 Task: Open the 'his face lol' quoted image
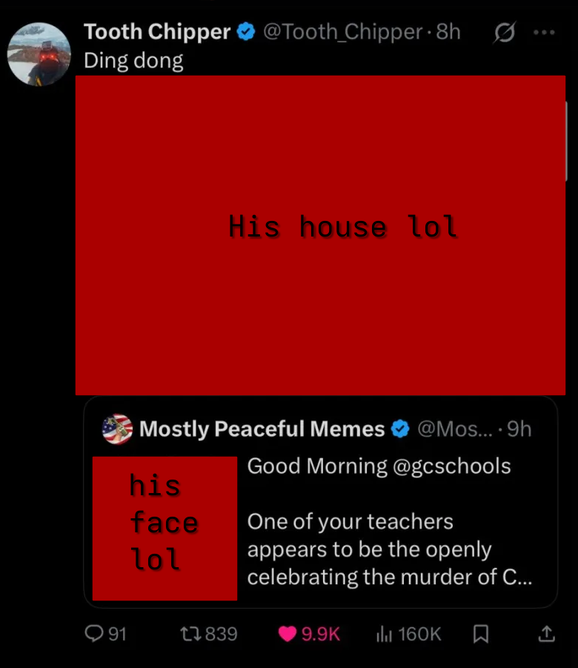165,529
